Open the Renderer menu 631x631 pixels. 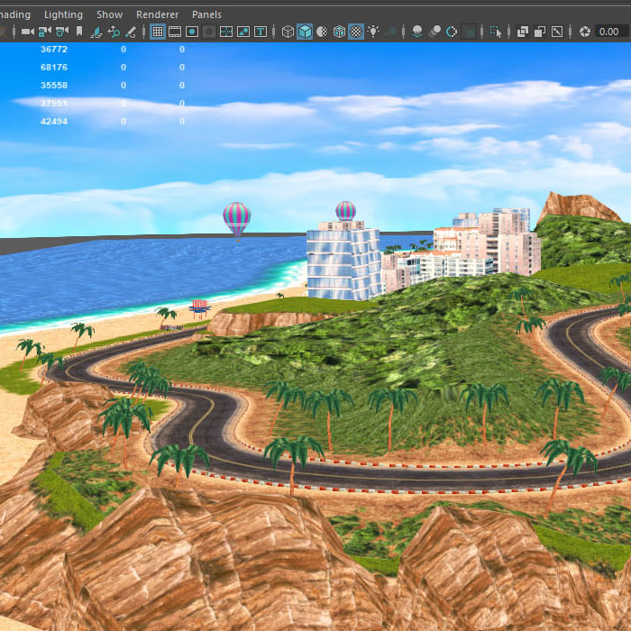pos(157,14)
